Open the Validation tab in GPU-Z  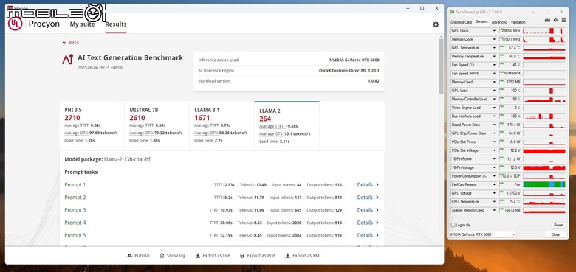point(518,22)
